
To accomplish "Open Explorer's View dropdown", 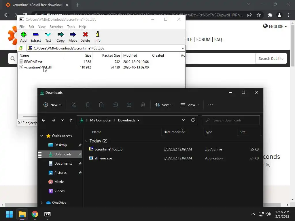I will coord(190,105).
